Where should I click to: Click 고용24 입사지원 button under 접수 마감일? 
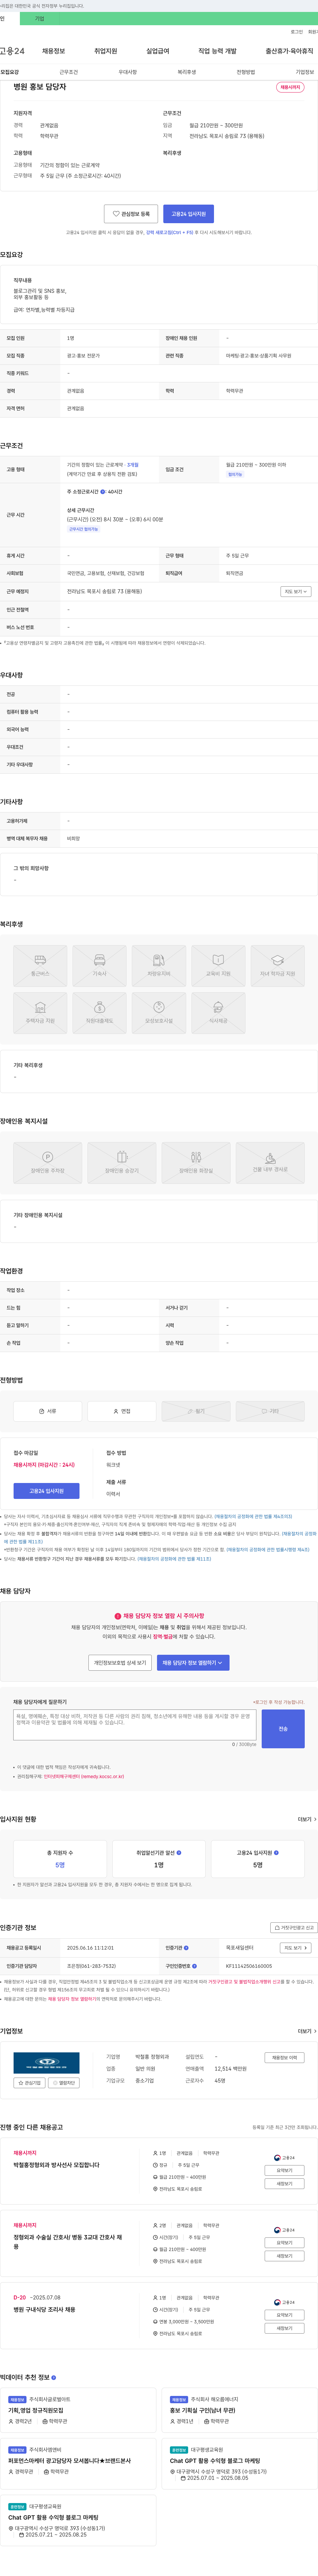tap(46, 1491)
